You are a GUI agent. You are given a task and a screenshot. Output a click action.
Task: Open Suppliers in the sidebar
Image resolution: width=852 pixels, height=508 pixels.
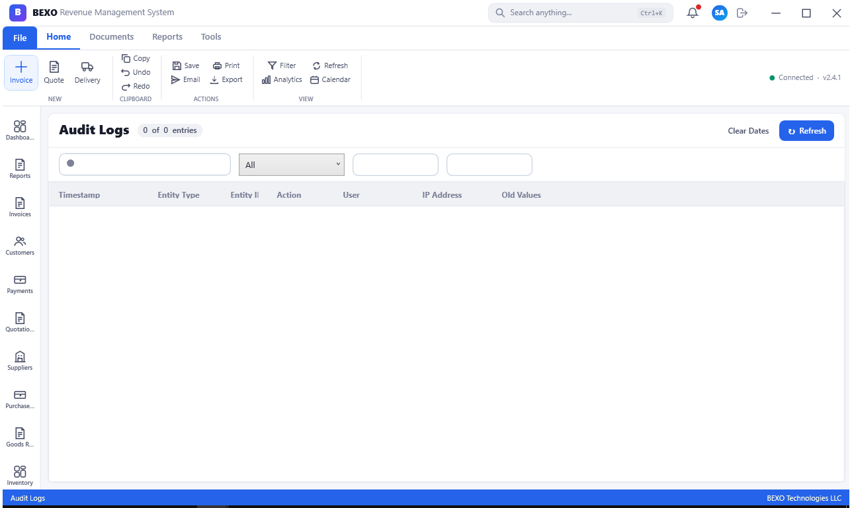[x=20, y=360]
